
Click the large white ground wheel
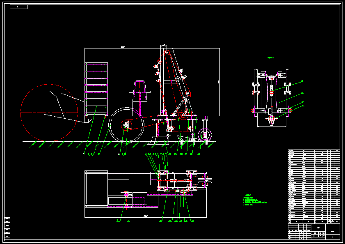click(x=126, y=125)
